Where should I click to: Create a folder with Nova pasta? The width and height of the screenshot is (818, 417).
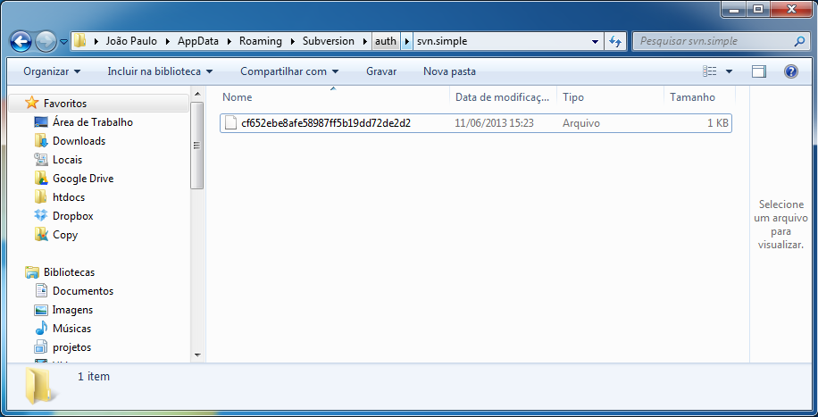coord(449,71)
